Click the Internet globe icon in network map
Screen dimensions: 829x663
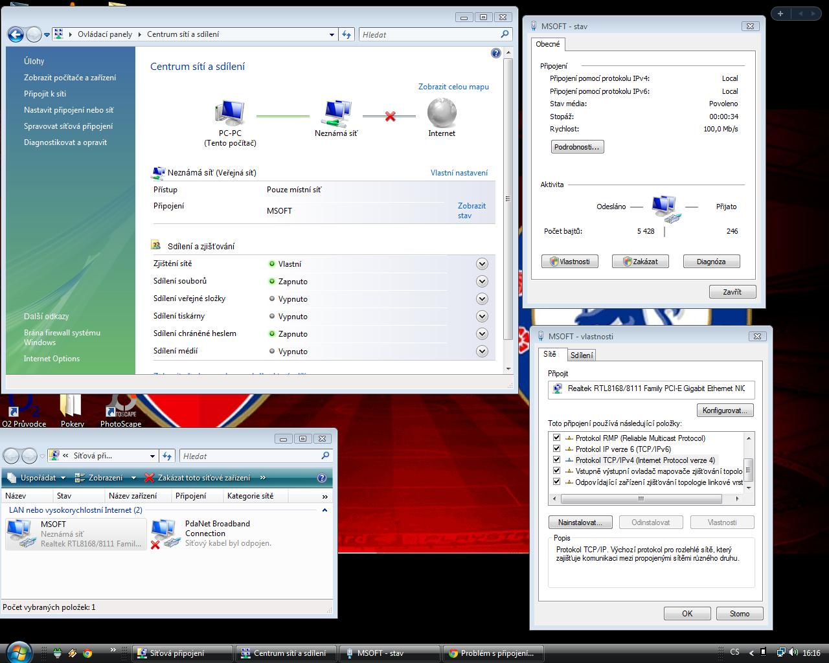click(x=442, y=113)
